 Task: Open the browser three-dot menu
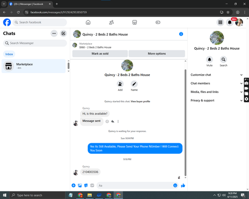[x=245, y=12]
